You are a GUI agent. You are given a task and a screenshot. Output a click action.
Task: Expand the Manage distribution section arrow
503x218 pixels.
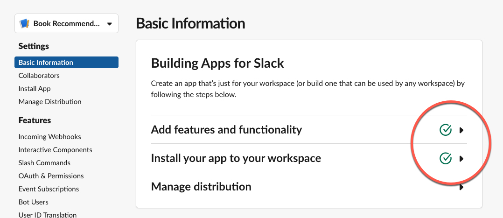[461, 187]
